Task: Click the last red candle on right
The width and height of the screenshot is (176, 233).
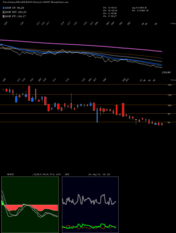Action: point(162,124)
